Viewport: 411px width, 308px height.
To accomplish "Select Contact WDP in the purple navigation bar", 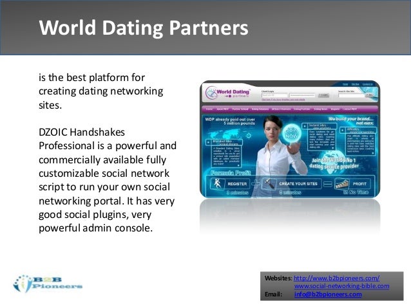I will coord(350,109).
